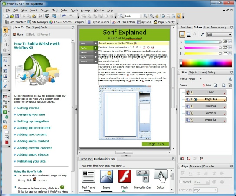Viewport: 236px width, 196px height.
Task: Switch to the Swatches tab
Action: (186, 27)
